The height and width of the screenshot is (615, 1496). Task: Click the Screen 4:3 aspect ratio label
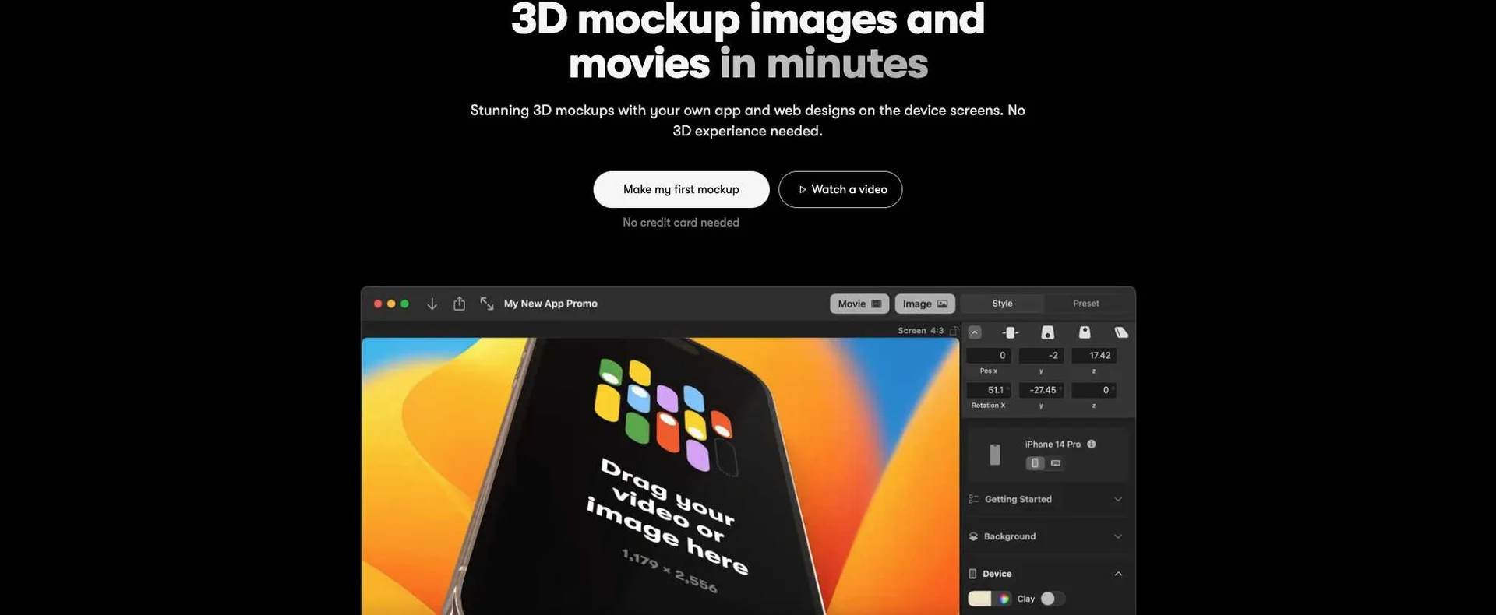[920, 331]
